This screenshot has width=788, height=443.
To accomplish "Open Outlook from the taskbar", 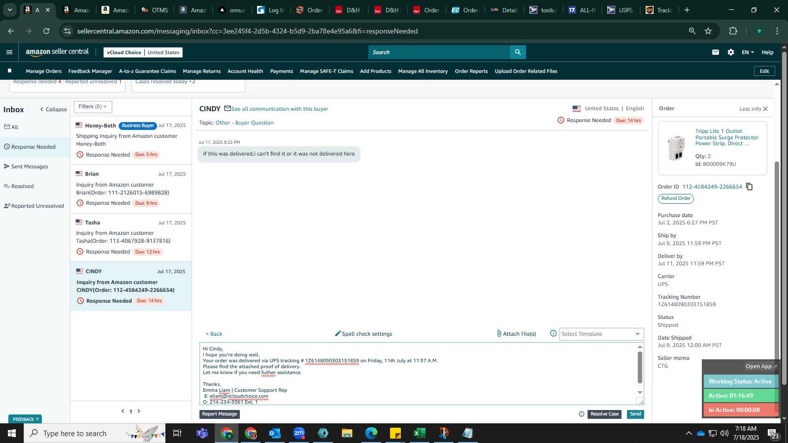I will click(x=275, y=433).
